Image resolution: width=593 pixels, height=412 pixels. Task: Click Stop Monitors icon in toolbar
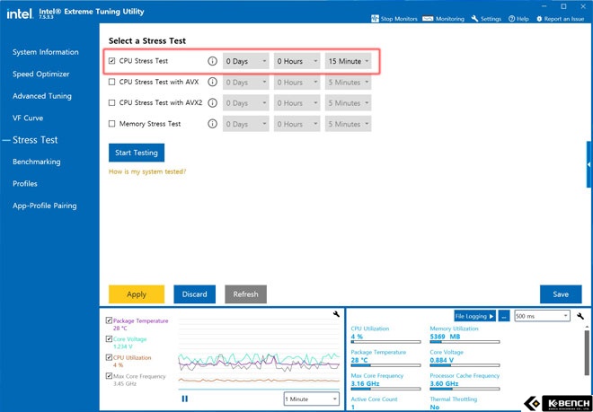tap(375, 19)
